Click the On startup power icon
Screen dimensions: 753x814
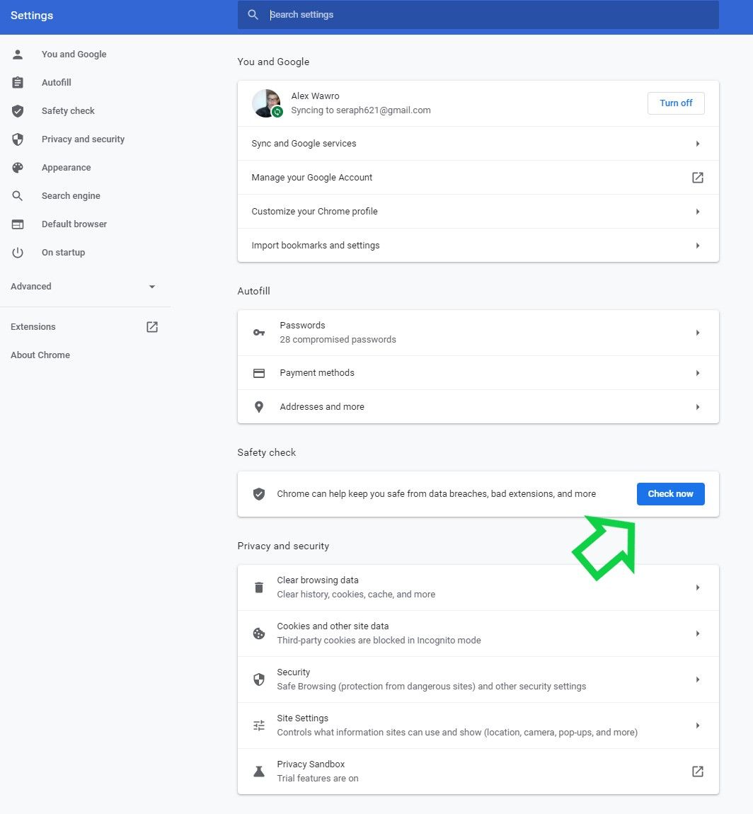(x=17, y=252)
